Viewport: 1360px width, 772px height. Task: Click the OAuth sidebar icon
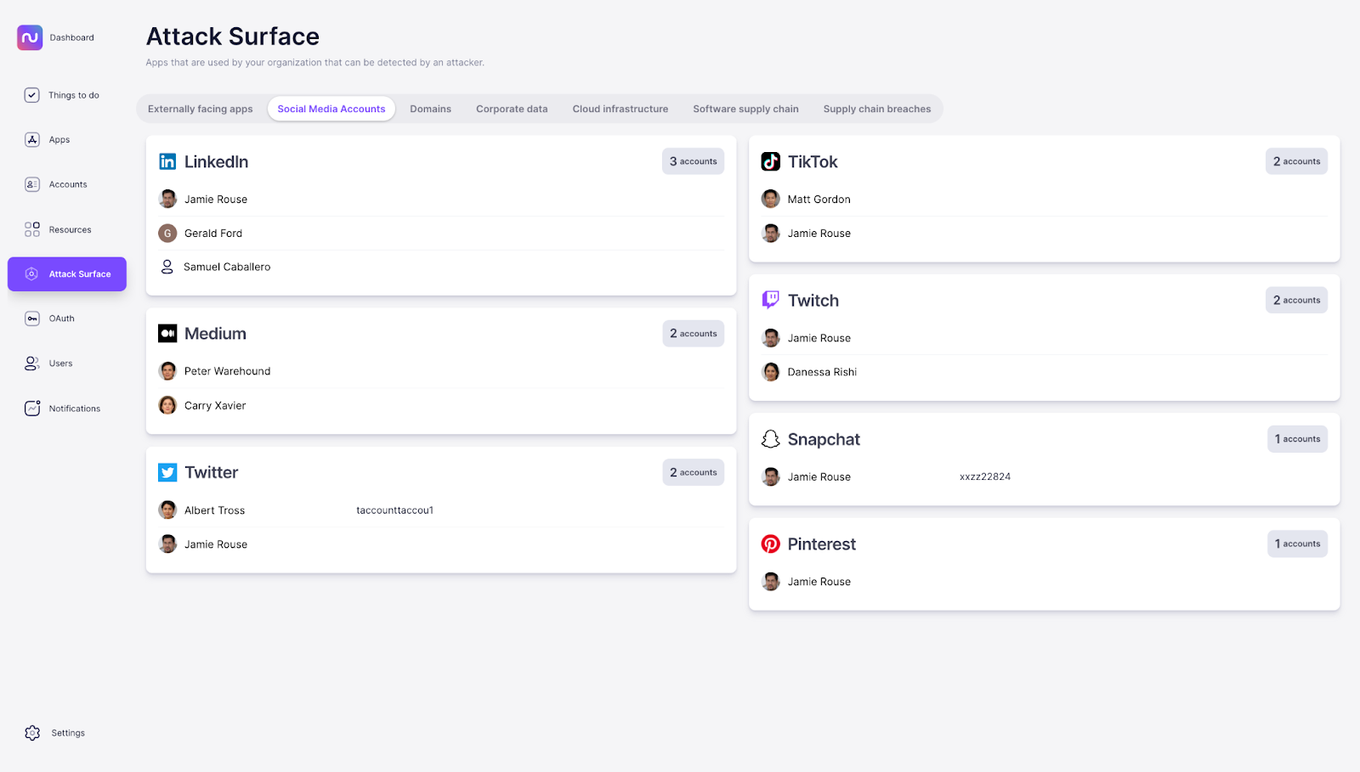(31, 318)
